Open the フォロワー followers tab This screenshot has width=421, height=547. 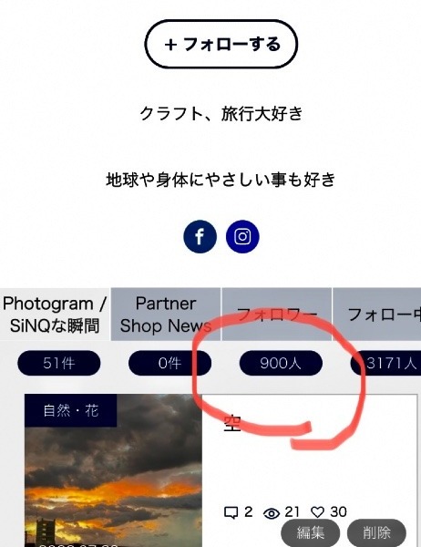point(277,315)
